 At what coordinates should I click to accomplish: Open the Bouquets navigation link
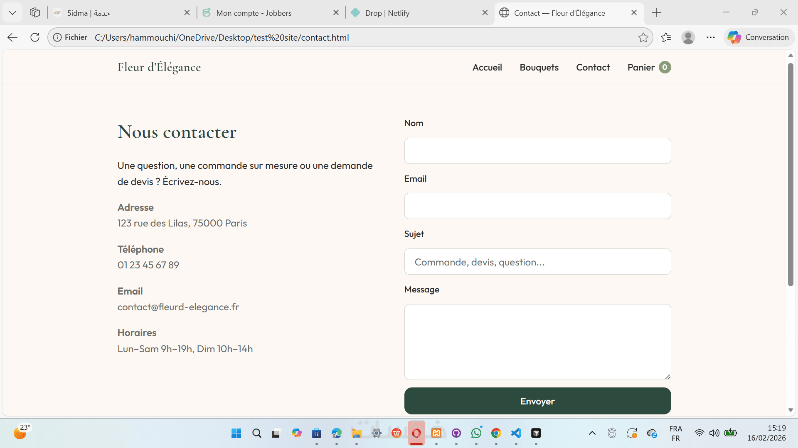pos(539,67)
